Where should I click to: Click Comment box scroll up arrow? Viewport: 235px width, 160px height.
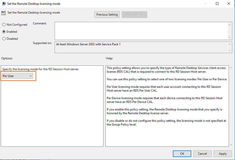coord(230,25)
